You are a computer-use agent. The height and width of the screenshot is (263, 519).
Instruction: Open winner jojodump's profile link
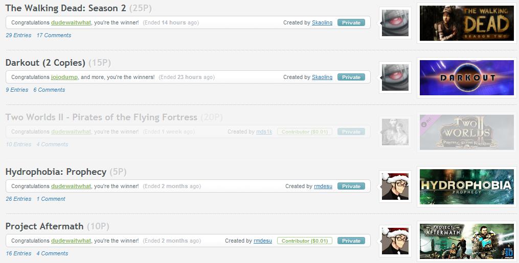click(x=64, y=77)
